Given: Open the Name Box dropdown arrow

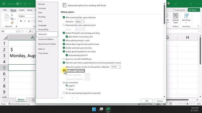Looking at the screenshot, I should pyautogui.click(x=17, y=31).
